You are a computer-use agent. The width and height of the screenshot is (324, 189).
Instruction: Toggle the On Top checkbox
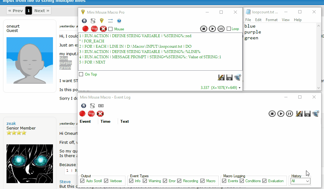(x=81, y=74)
